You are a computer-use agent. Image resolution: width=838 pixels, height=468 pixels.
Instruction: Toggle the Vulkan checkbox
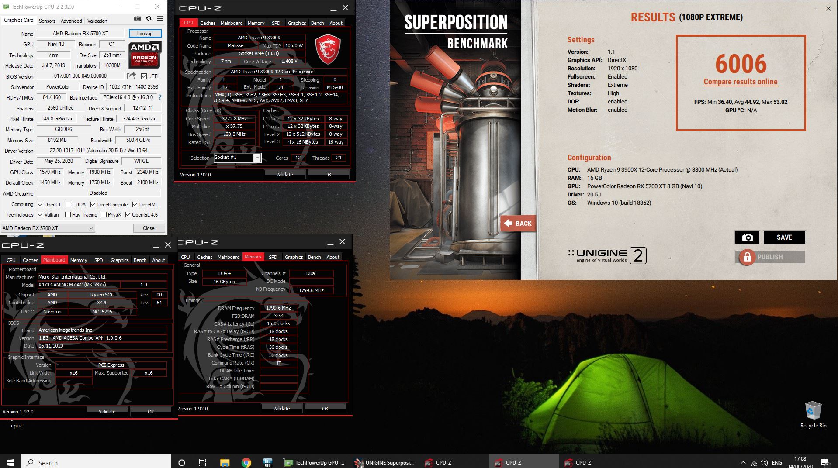click(40, 214)
